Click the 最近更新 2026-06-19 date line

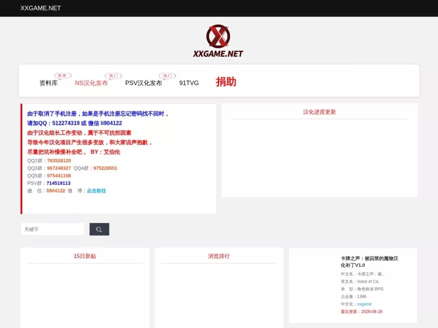[x=361, y=312]
